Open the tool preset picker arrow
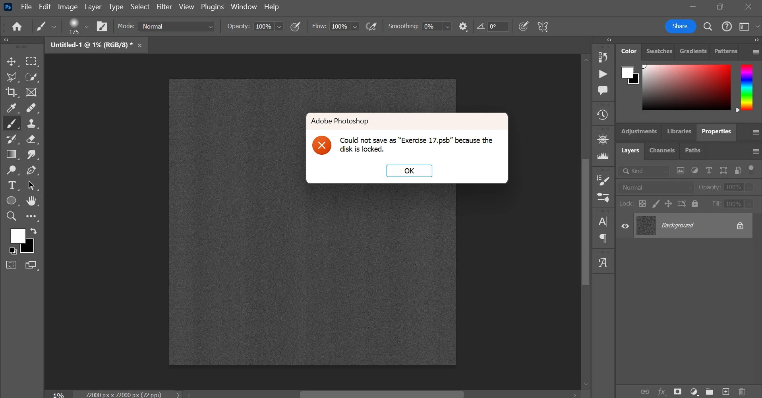Viewport: 762px width, 398px height. coord(54,27)
